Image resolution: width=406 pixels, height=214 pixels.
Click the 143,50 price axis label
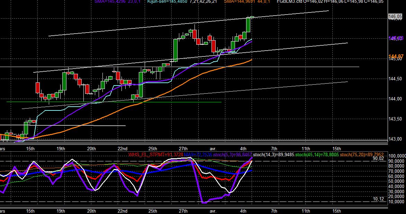point(395,119)
